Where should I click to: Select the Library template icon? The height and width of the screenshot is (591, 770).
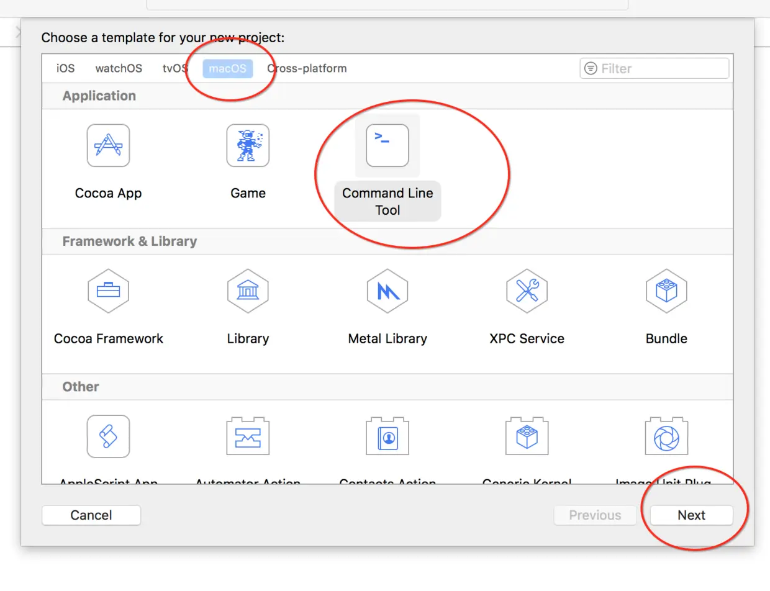point(248,291)
